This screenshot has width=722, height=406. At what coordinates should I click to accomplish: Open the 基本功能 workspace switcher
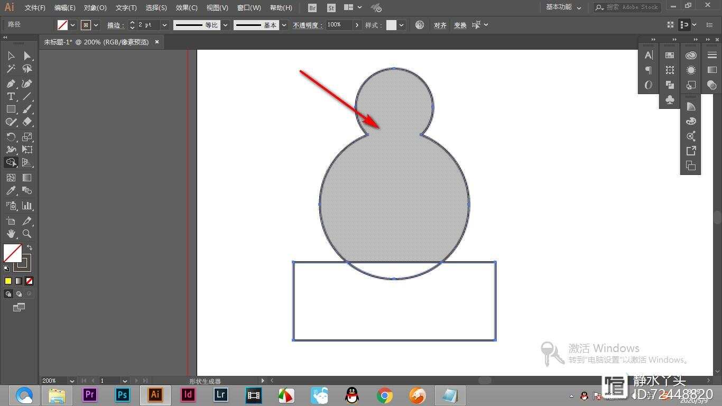click(563, 7)
